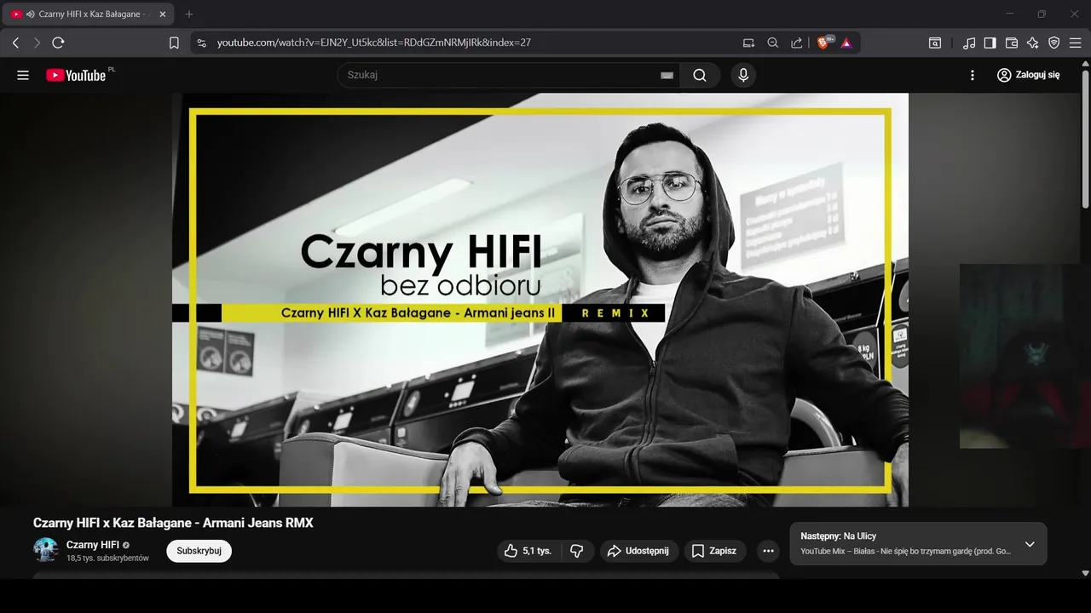This screenshot has width=1091, height=613.
Task: Click the share page icon in the address bar
Action: [x=796, y=43]
